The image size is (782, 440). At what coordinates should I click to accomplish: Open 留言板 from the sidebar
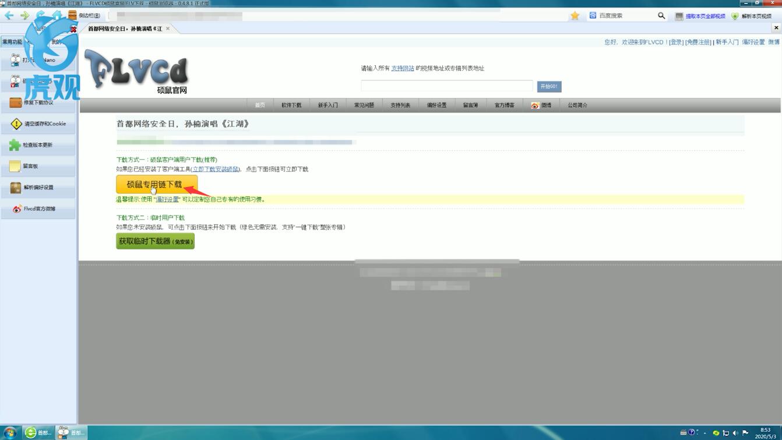tap(38, 166)
